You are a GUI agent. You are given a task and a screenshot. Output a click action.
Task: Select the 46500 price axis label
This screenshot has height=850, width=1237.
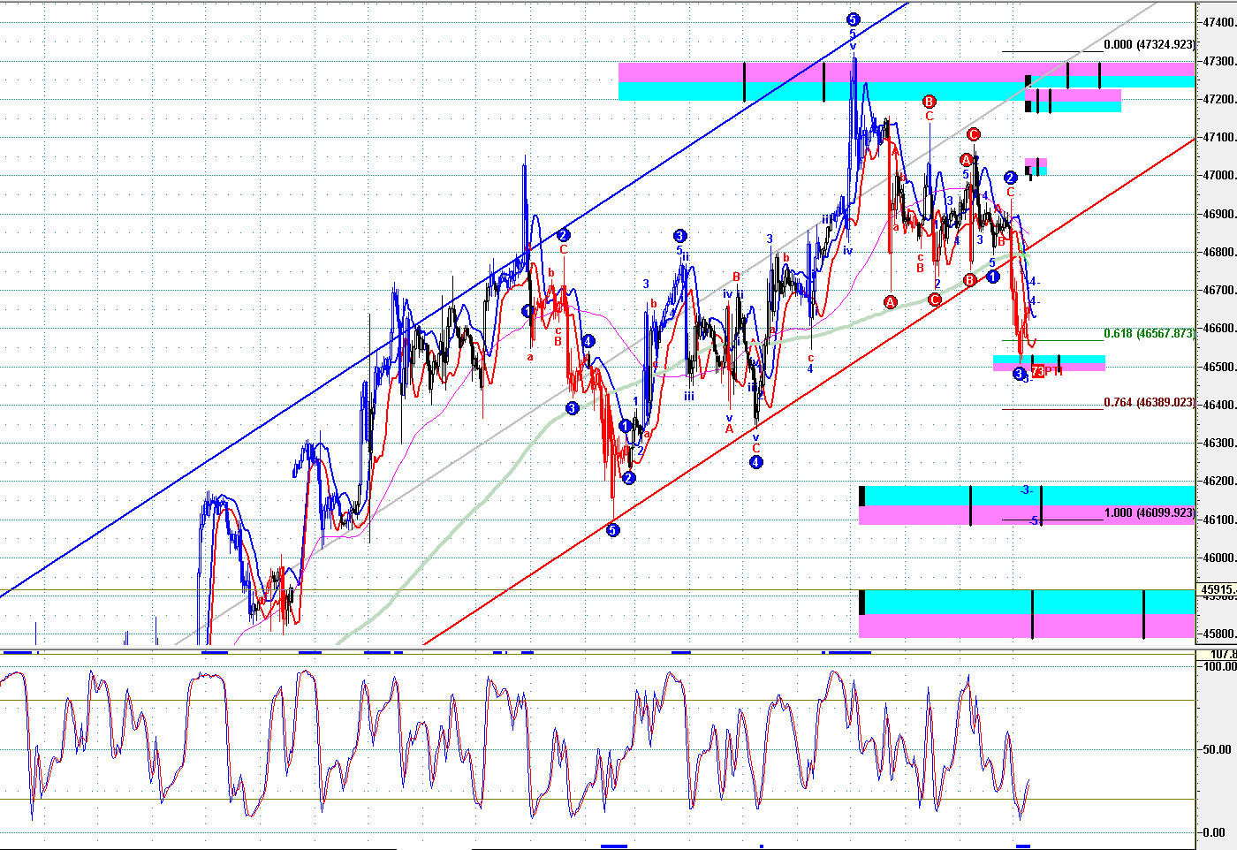coord(1219,367)
